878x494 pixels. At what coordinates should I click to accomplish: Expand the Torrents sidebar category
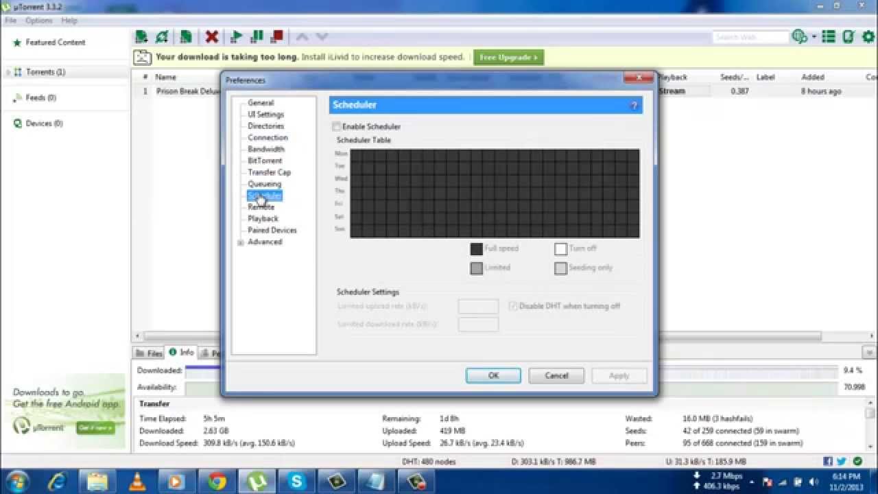click(8, 72)
